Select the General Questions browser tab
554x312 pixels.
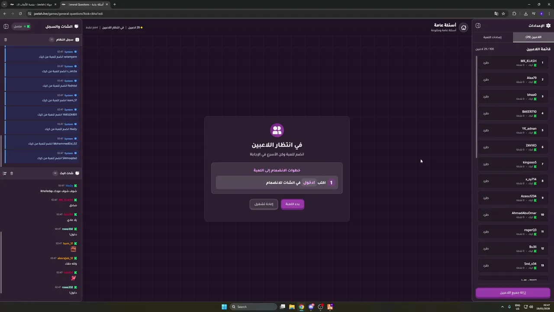pyautogui.click(x=84, y=4)
